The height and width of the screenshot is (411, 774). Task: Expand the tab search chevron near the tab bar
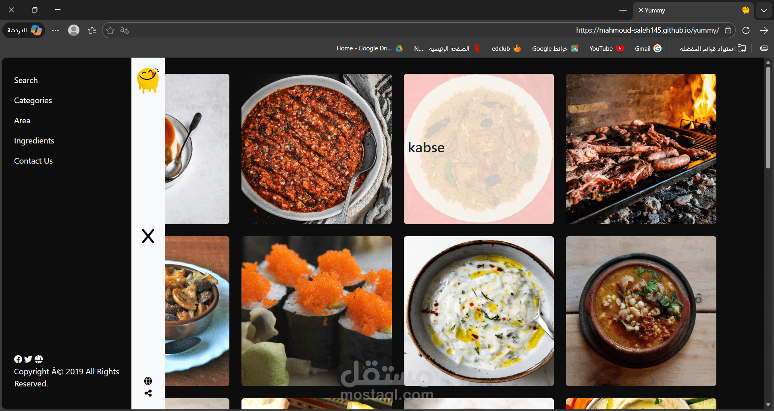point(763,10)
